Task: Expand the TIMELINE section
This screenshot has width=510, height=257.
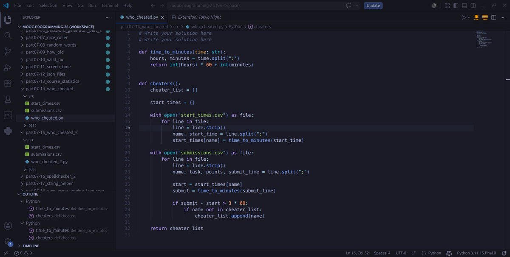Action: [x=20, y=246]
